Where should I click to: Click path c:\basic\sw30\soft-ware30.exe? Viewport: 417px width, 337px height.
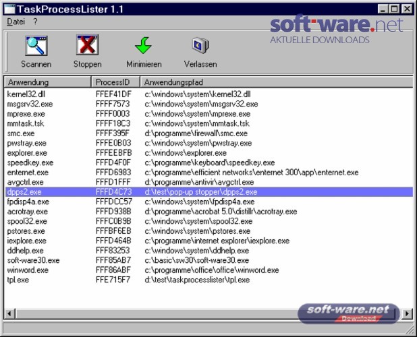(x=197, y=260)
